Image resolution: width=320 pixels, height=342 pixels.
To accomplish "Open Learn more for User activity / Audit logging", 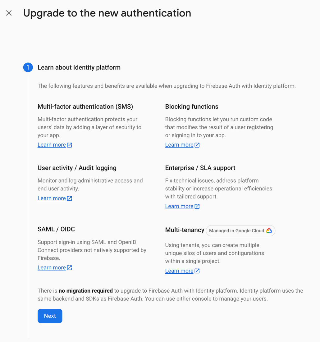I will [x=52, y=198].
